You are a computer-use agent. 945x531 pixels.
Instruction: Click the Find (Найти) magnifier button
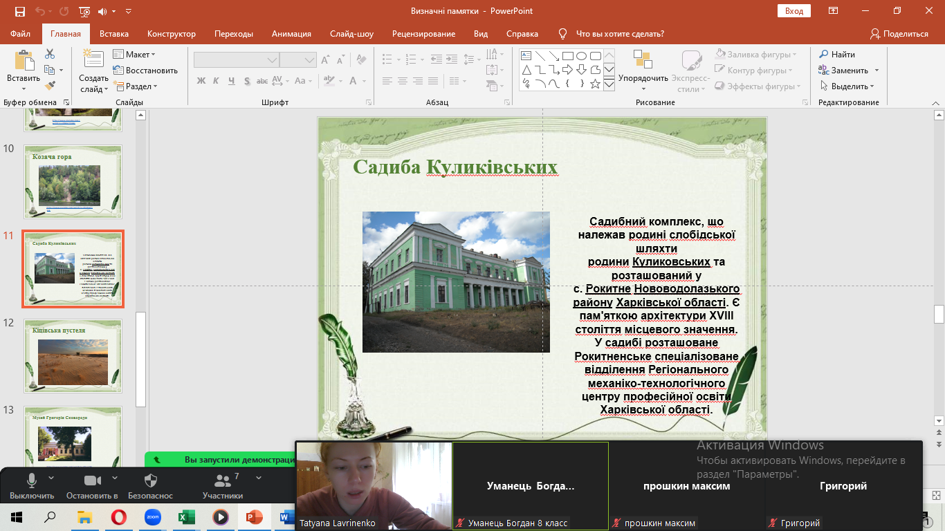837,54
